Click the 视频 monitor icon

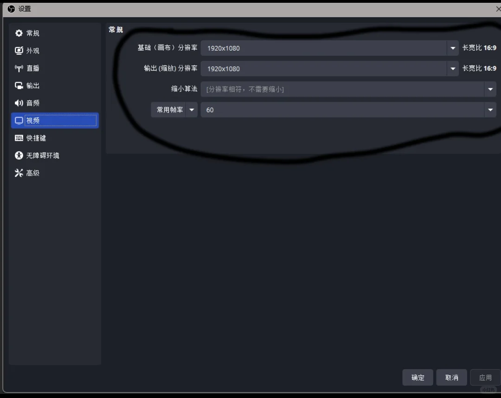coord(19,120)
